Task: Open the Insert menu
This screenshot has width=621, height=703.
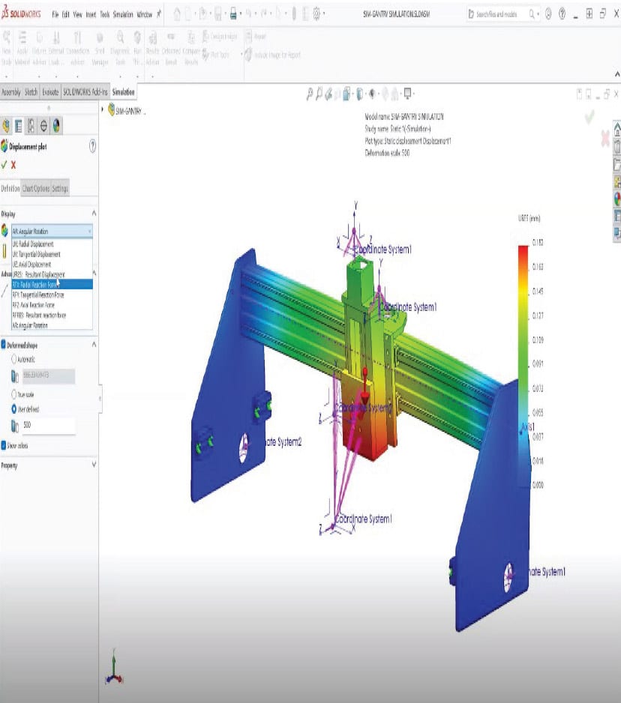Action: click(91, 15)
